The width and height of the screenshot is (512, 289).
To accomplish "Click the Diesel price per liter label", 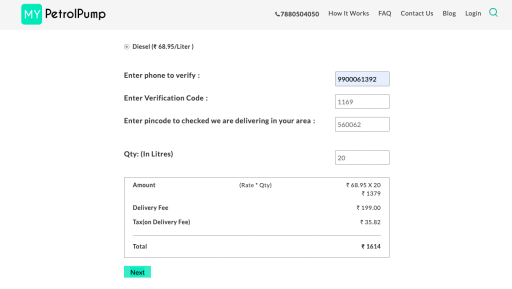I will (x=162, y=46).
